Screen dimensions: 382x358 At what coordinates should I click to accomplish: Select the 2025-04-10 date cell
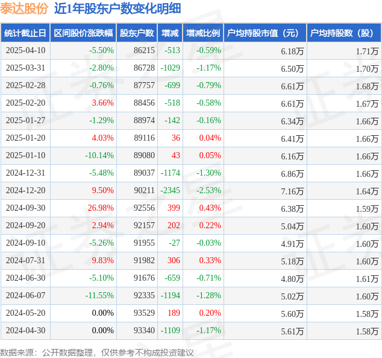tap(25, 51)
